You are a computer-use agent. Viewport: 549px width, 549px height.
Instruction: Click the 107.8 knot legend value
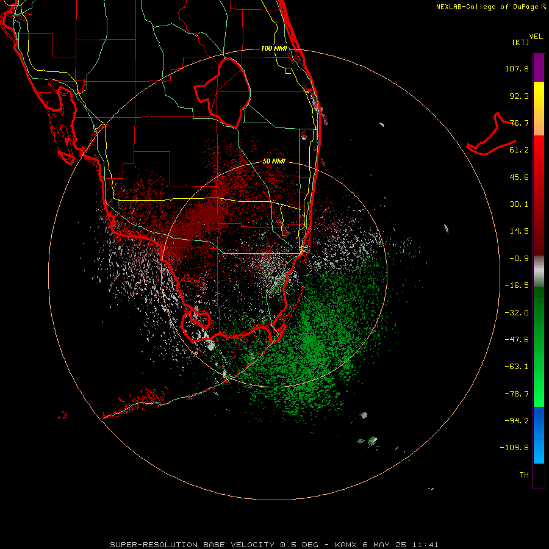(x=517, y=68)
